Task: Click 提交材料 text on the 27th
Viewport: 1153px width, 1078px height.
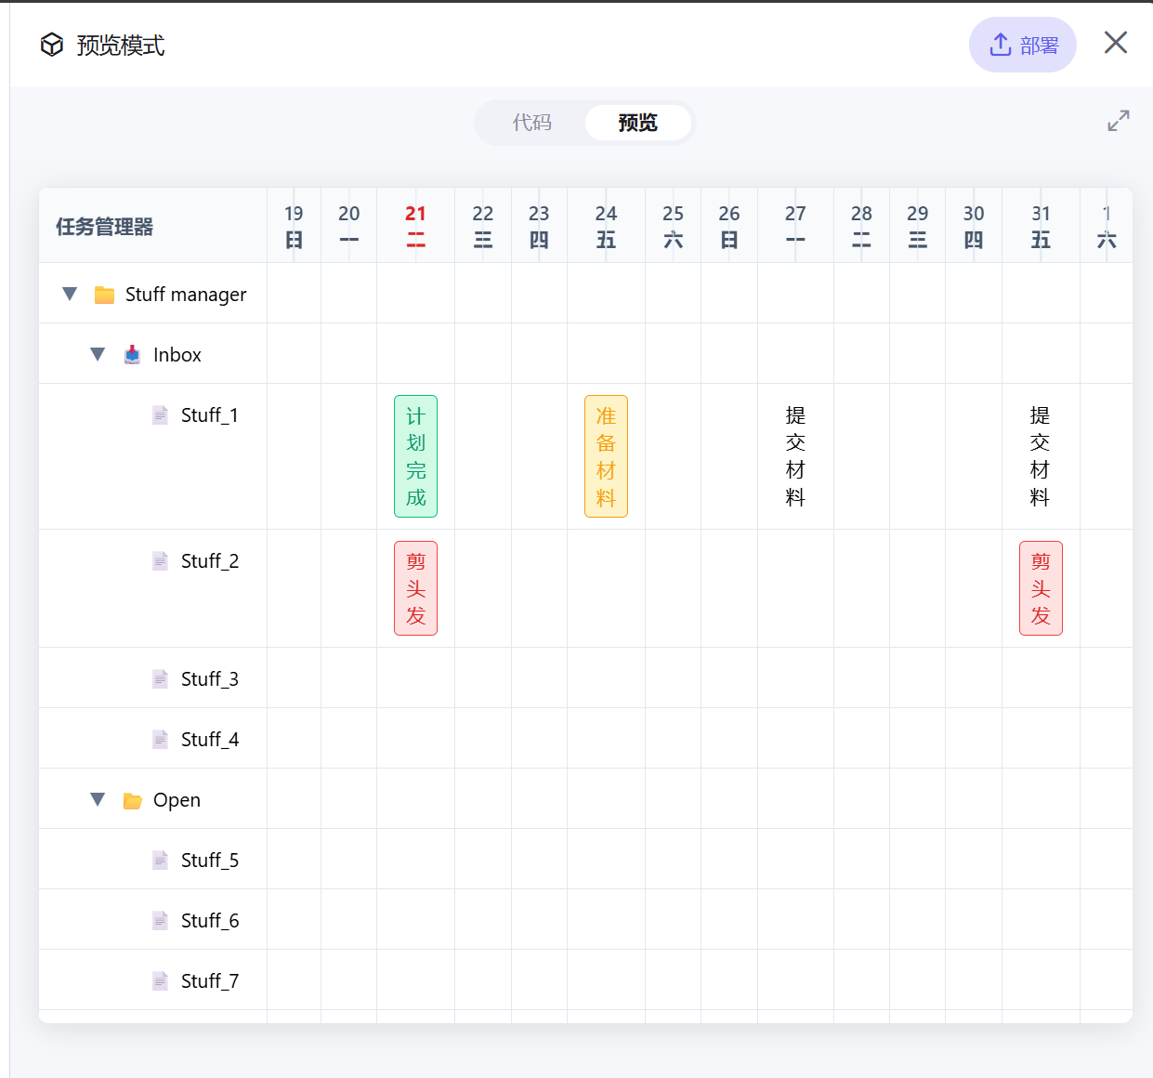Action: click(x=795, y=456)
